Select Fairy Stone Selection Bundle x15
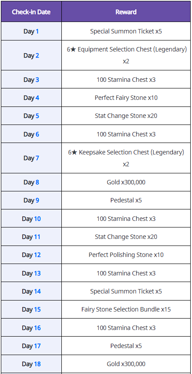 point(126,309)
